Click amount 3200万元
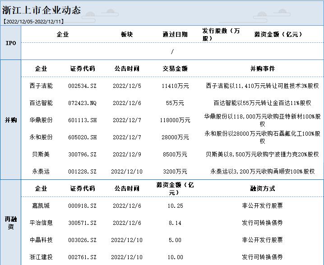The height and width of the screenshot is (265, 324). pyautogui.click(x=175, y=172)
